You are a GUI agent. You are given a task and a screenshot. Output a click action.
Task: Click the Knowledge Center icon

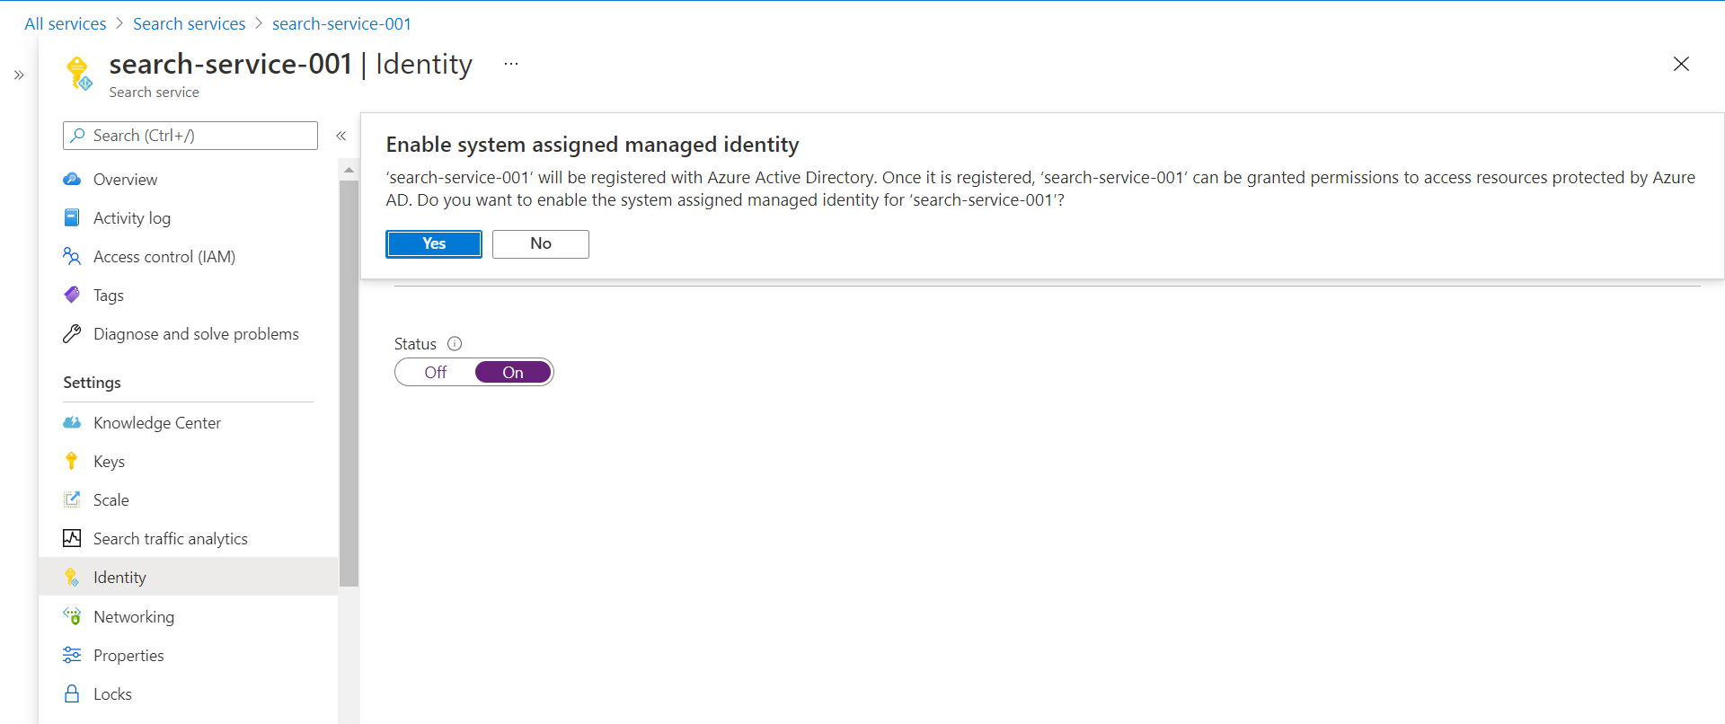72,422
